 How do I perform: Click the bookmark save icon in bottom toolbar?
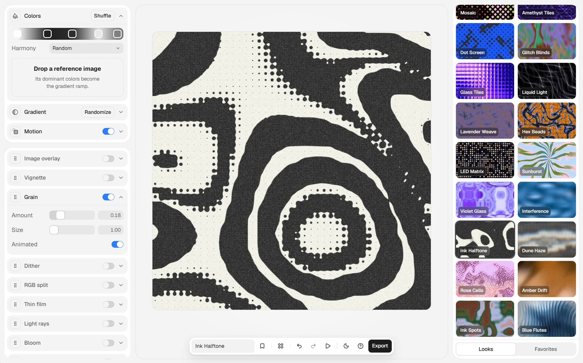click(262, 346)
